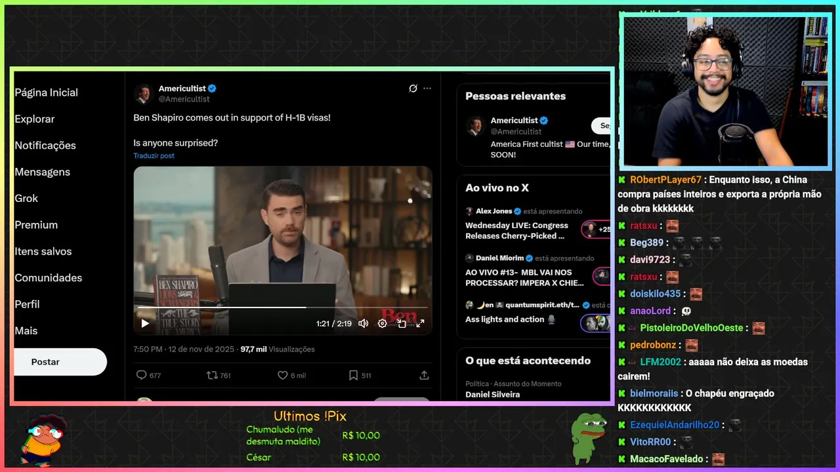The height and width of the screenshot is (472, 840).
Task: Click Americultist avatar in Pessoas relevantes
Action: (476, 126)
